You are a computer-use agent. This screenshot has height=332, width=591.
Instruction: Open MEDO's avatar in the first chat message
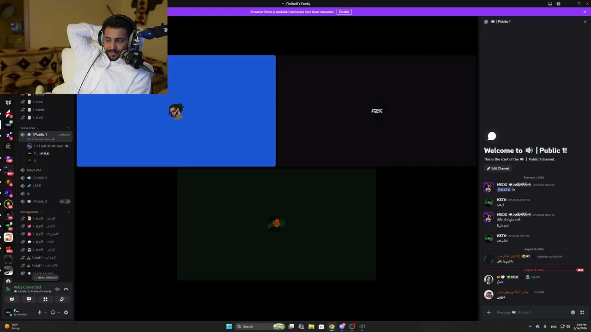click(x=488, y=187)
